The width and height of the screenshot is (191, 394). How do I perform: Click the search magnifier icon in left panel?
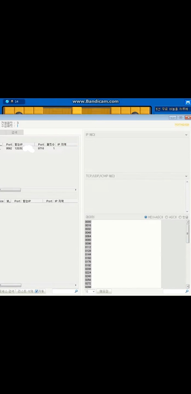point(76,291)
